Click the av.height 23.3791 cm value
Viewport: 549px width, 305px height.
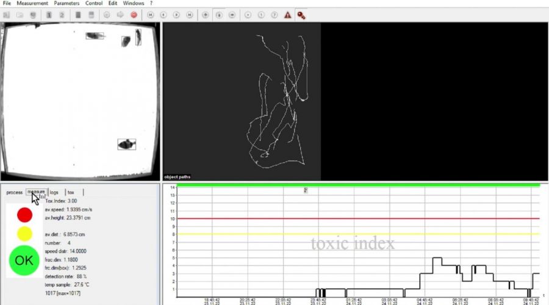click(68, 218)
